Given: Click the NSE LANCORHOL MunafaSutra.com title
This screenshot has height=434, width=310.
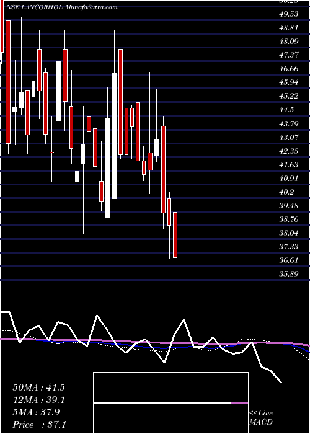Looking at the screenshot, I should click(x=62, y=7).
